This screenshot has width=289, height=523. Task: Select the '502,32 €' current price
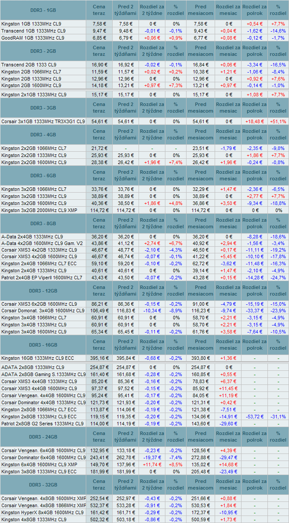coord(99,519)
